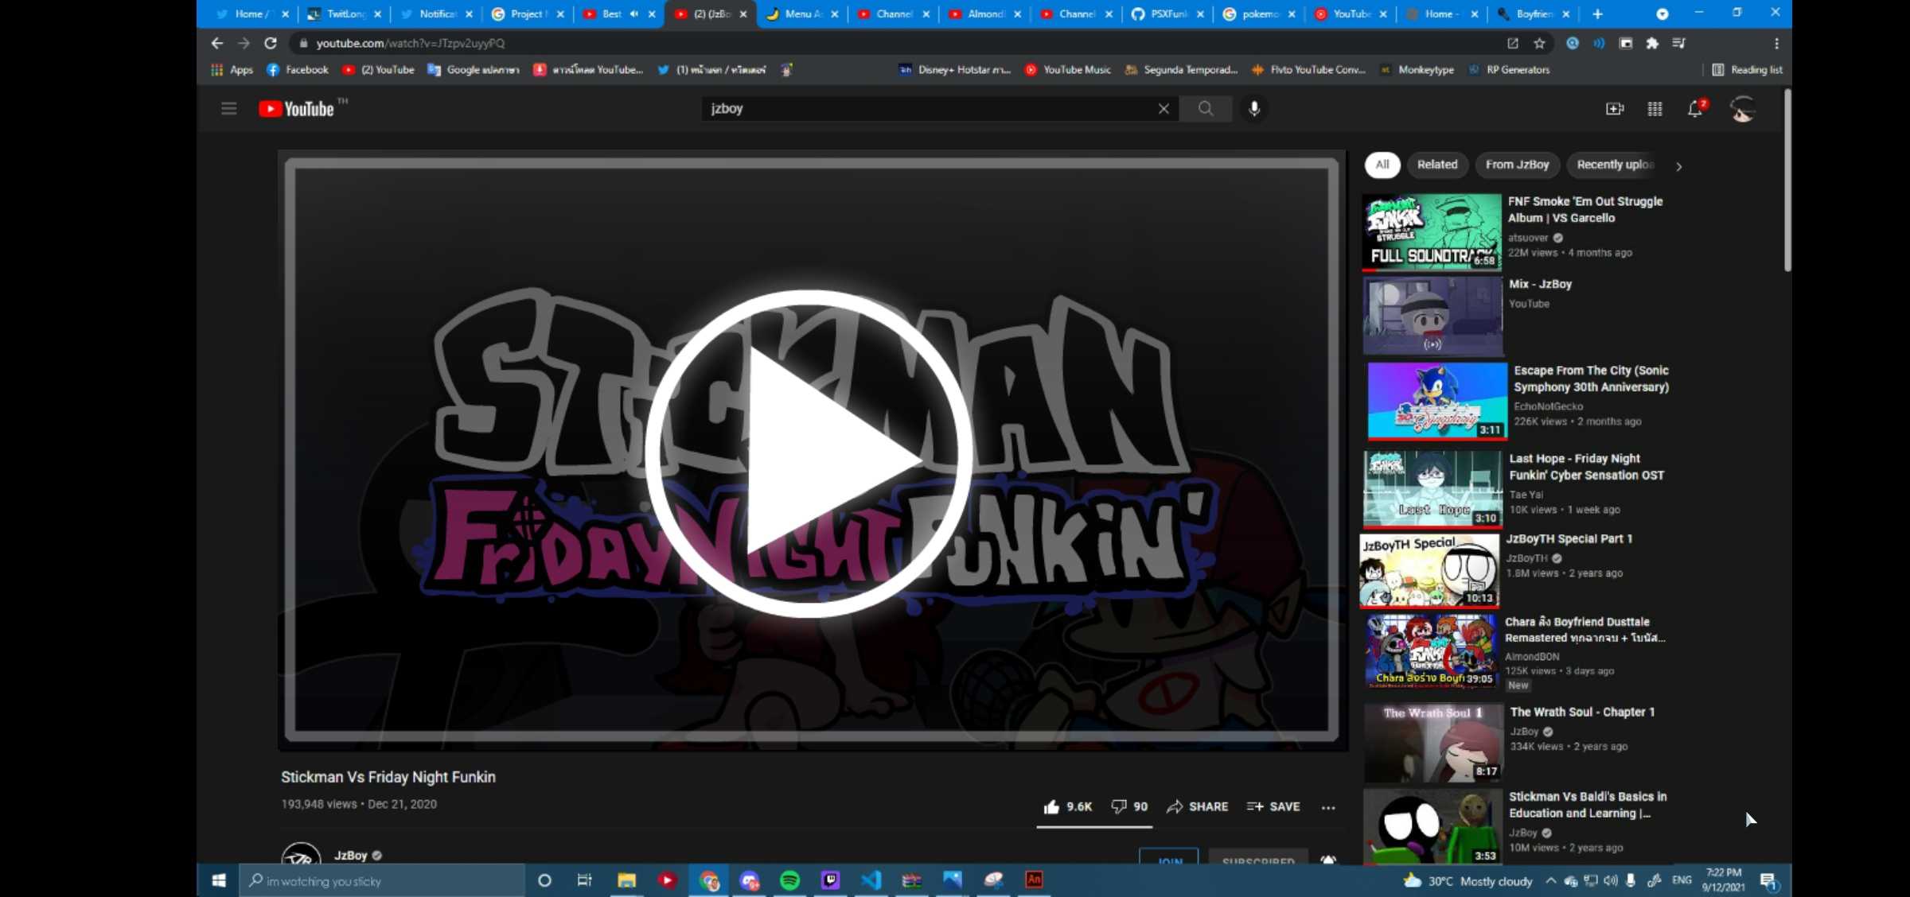
Task: Toggle the channel notification bell by Subscribed
Action: pyautogui.click(x=1328, y=860)
